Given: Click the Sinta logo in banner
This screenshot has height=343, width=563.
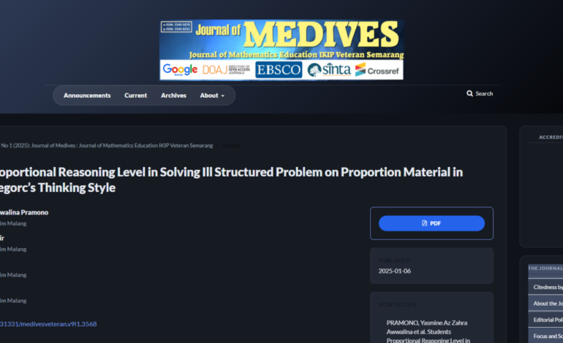Looking at the screenshot, I should [329, 69].
